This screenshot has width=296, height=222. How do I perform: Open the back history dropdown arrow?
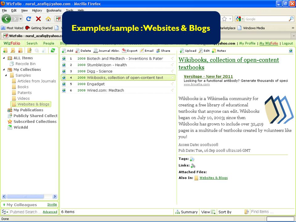[x=21, y=19]
